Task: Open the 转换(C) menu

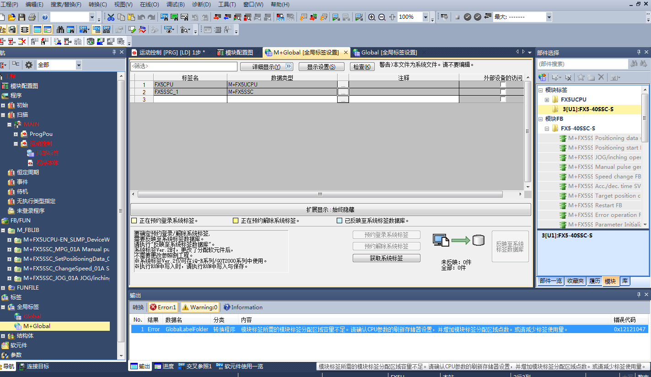Action: (97, 5)
